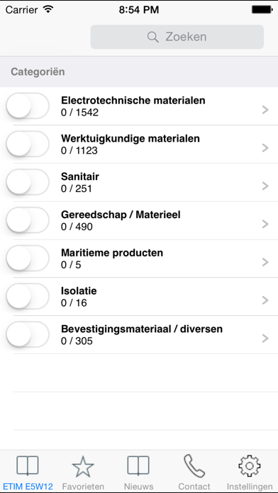Switch to the Nieuws tab label
The image size is (278, 493).
point(138,487)
